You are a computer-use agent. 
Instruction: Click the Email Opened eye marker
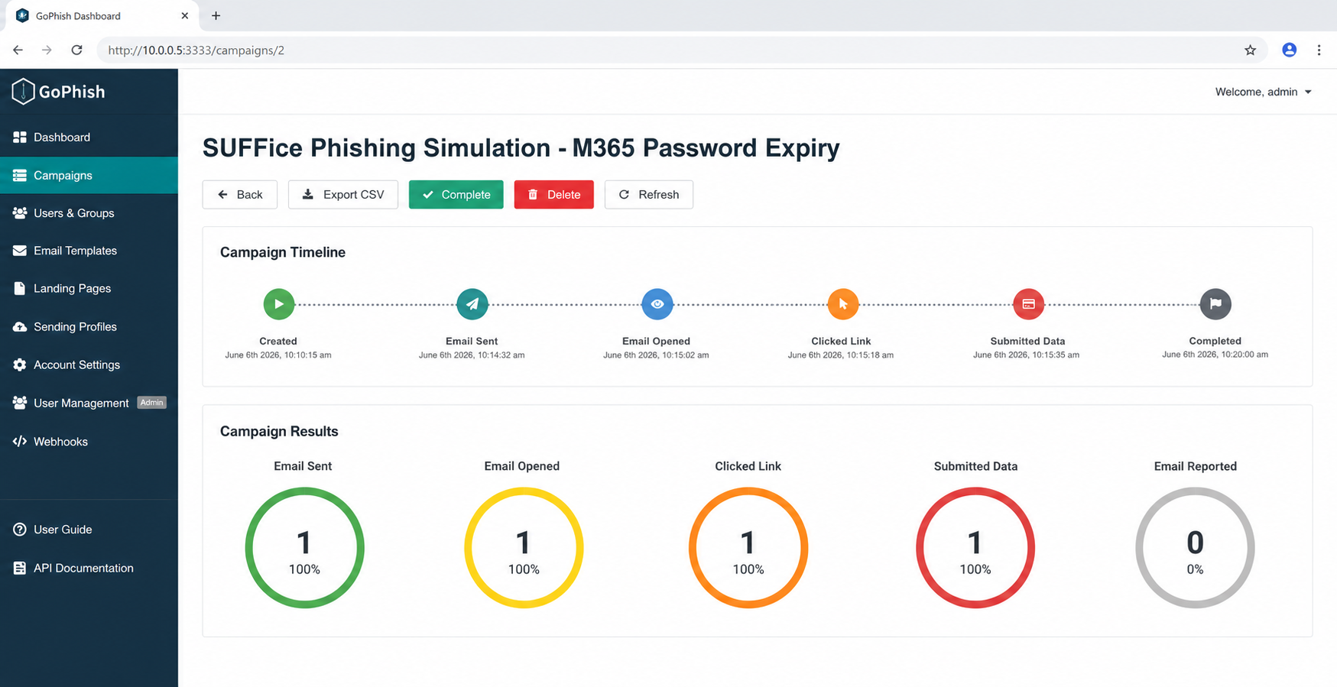coord(657,304)
